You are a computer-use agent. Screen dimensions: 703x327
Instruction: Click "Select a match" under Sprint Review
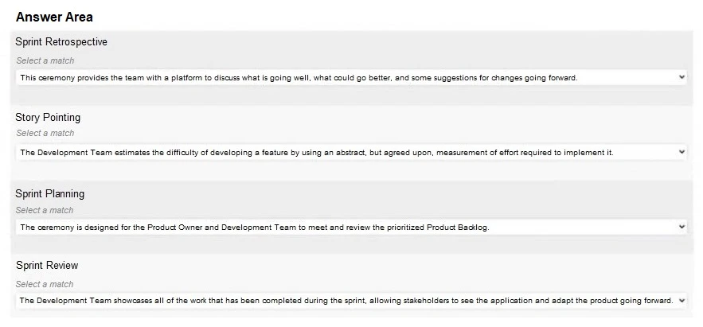(x=45, y=284)
